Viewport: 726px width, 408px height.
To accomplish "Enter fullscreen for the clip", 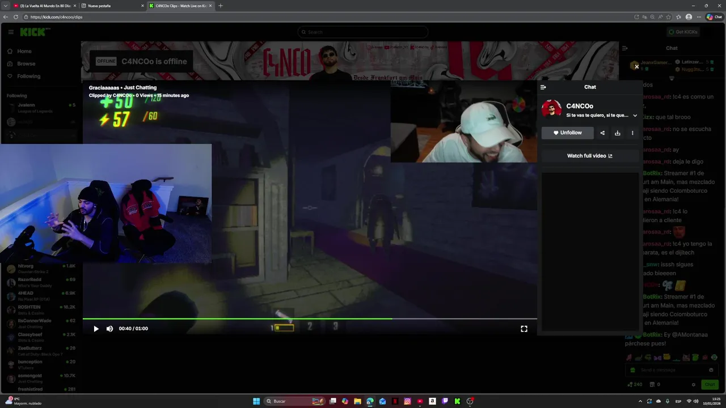I will point(524,329).
